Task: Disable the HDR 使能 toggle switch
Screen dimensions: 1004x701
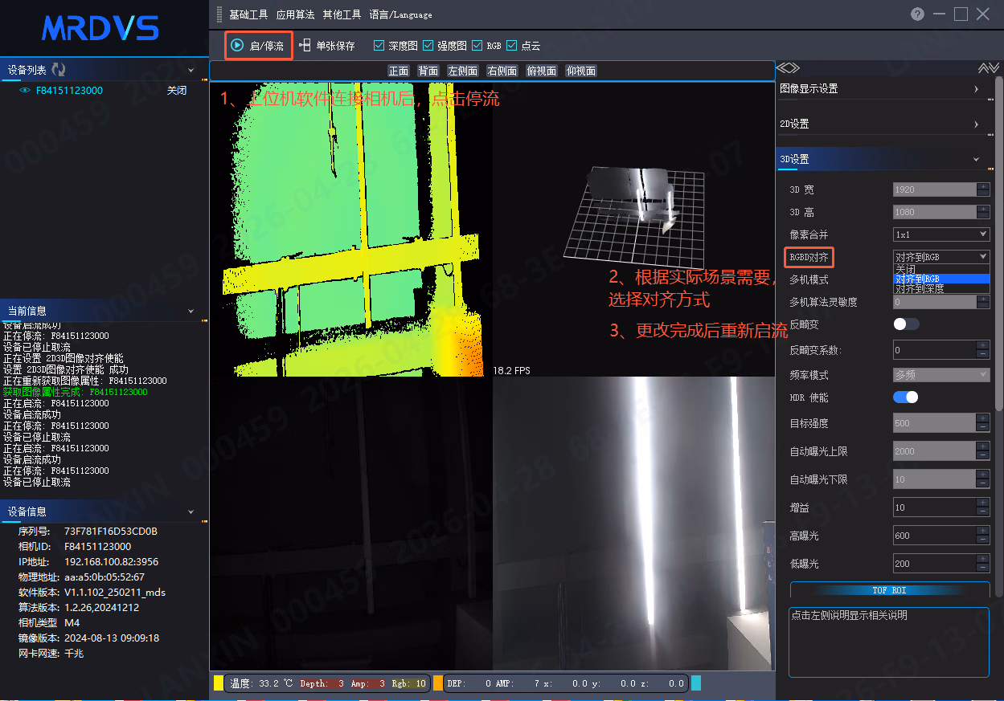Action: [906, 397]
